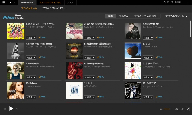
Task: Click the search magnifier icon
Action: tap(165, 2)
